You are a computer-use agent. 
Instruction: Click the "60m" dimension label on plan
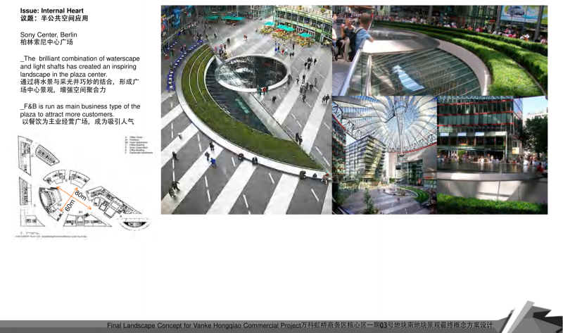click(x=70, y=206)
